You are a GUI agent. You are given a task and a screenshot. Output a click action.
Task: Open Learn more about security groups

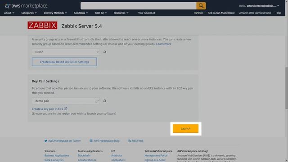(164, 44)
